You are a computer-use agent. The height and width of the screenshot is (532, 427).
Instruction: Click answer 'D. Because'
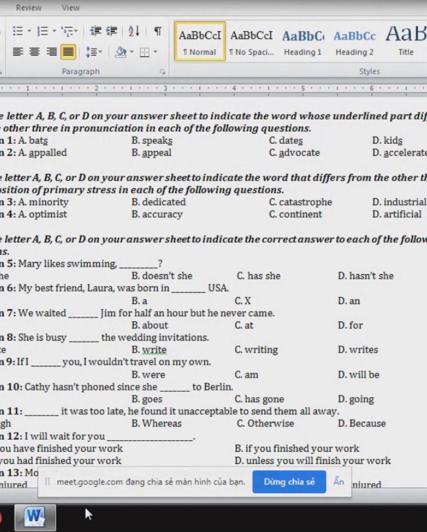coord(362,424)
